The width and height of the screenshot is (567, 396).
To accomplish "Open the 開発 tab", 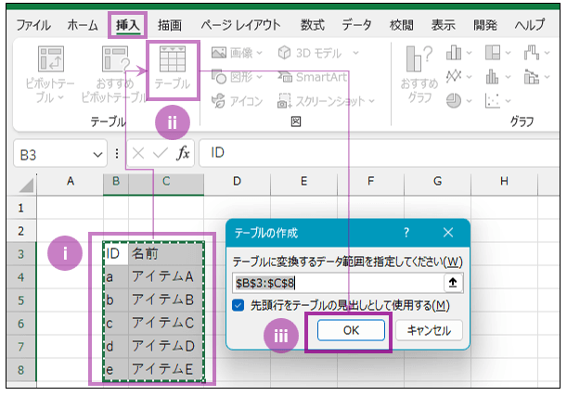I will (485, 25).
